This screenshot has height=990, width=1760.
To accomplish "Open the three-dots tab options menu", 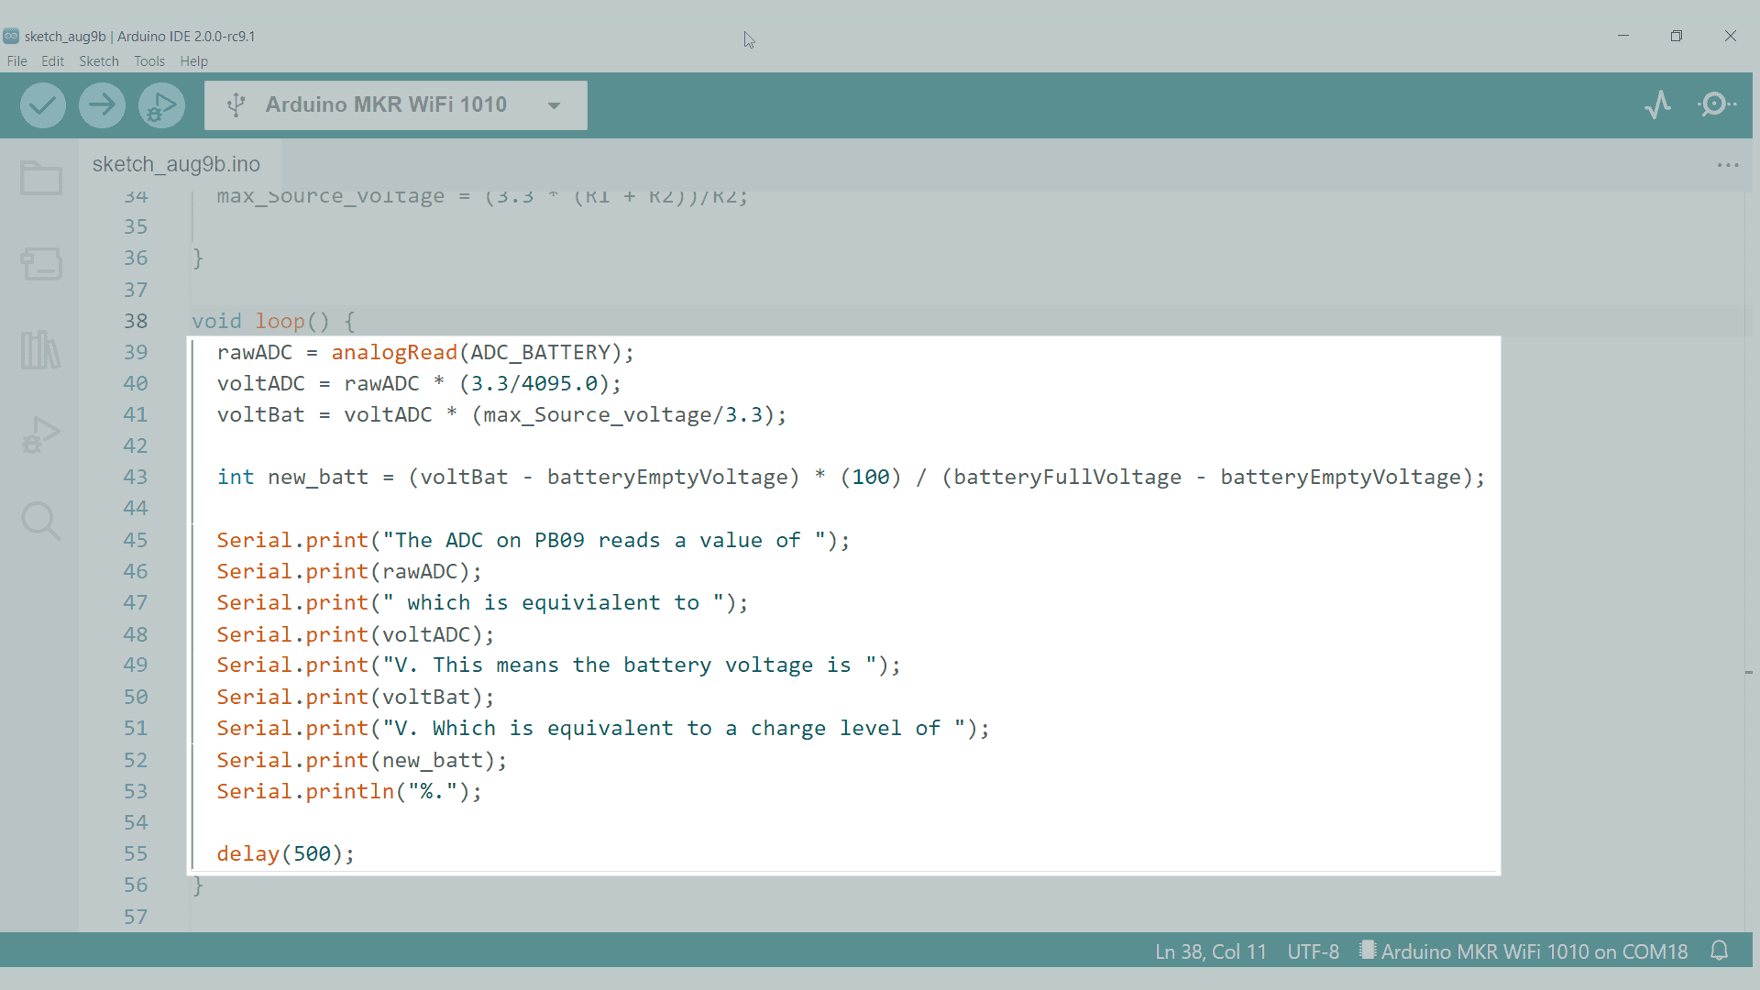I will pos(1728,165).
